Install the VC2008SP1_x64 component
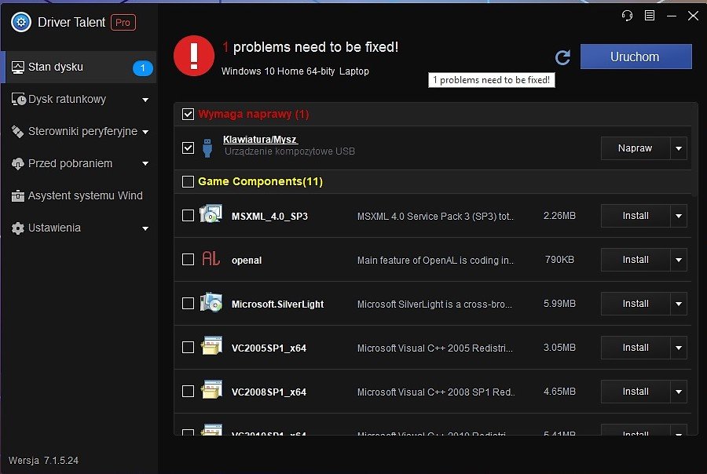The width and height of the screenshot is (707, 474). click(x=636, y=392)
